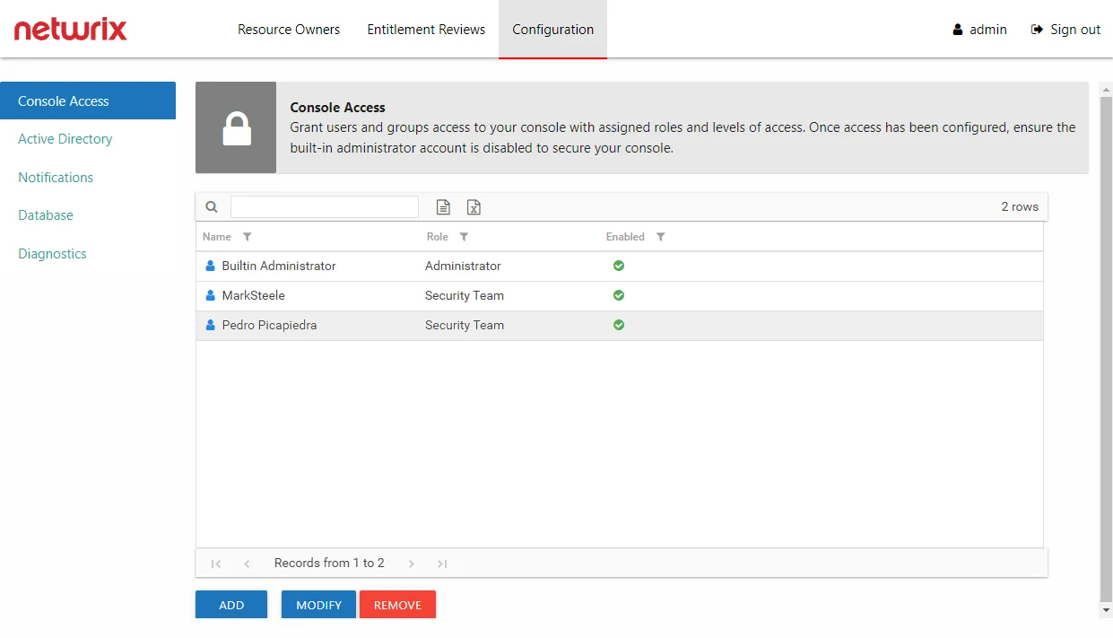
Task: Open the Entitlement Reviews tab
Action: 426,30
